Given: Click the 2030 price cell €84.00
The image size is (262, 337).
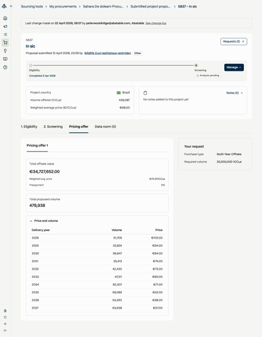Looking at the screenshot, I should [x=158, y=253].
